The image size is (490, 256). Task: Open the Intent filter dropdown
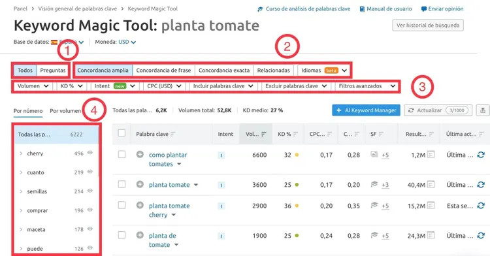(x=115, y=86)
